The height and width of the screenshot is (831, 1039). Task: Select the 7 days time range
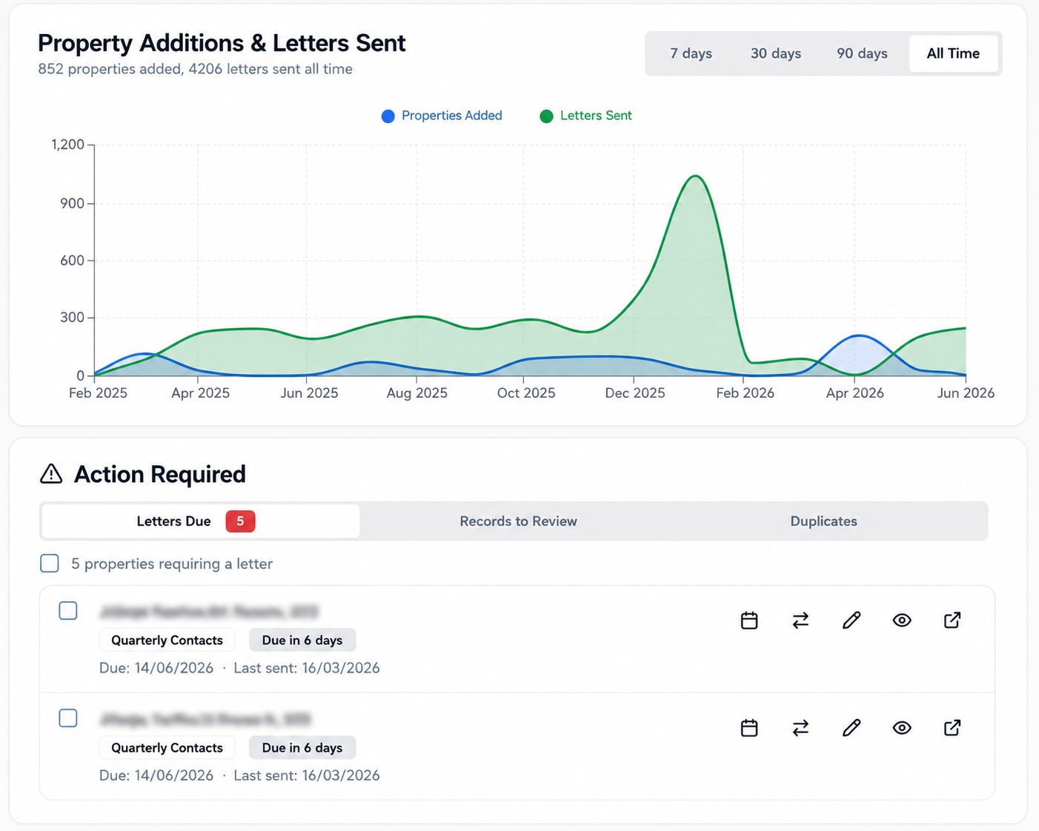pos(691,53)
